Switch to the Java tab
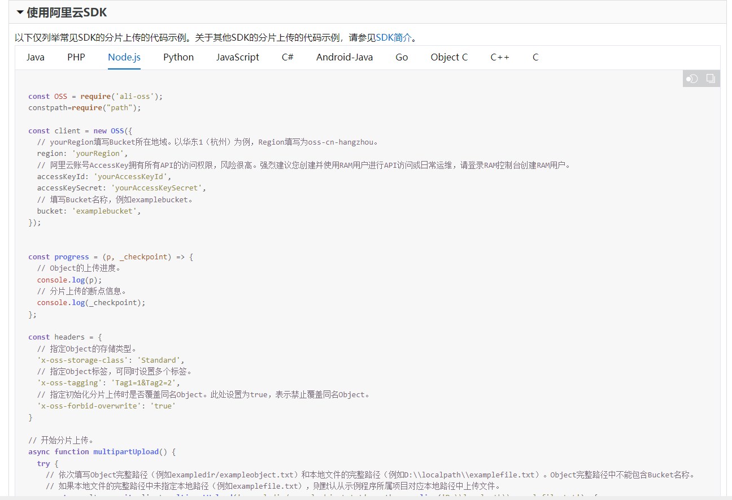This screenshot has height=500, width=732. point(36,57)
